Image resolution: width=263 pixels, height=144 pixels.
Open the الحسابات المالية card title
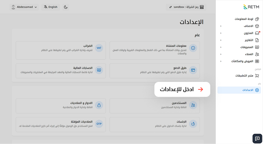coord(83,68)
